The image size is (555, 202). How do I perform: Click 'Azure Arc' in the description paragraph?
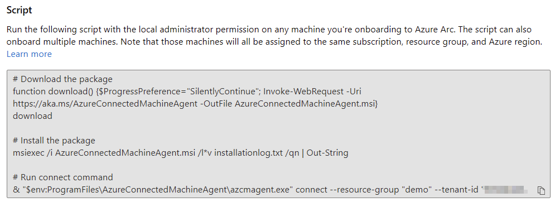432,30
